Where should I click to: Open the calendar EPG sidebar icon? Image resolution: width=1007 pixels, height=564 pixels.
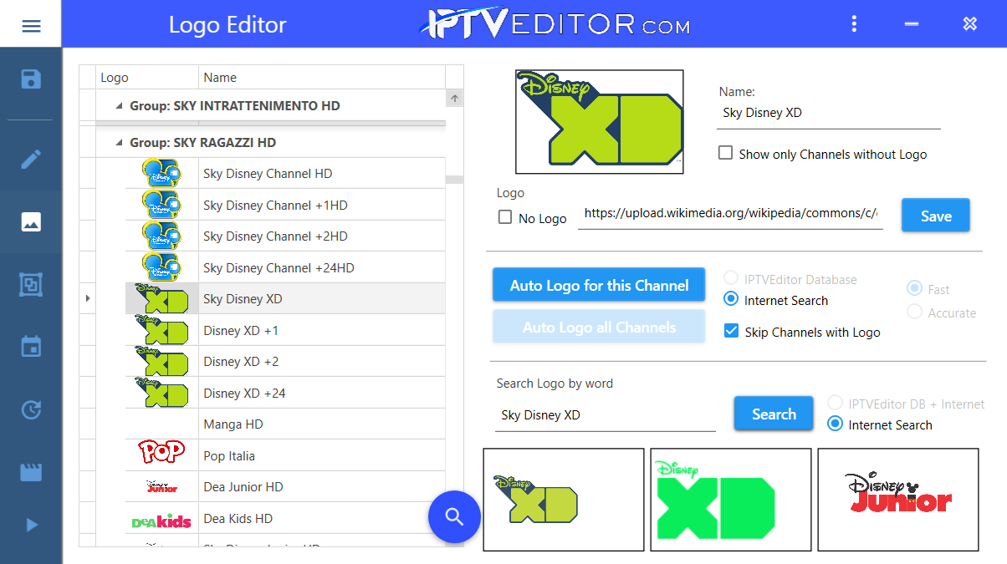tap(31, 346)
